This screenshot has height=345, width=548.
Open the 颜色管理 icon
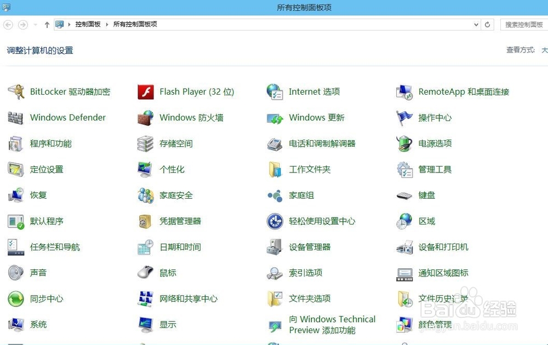405,325
